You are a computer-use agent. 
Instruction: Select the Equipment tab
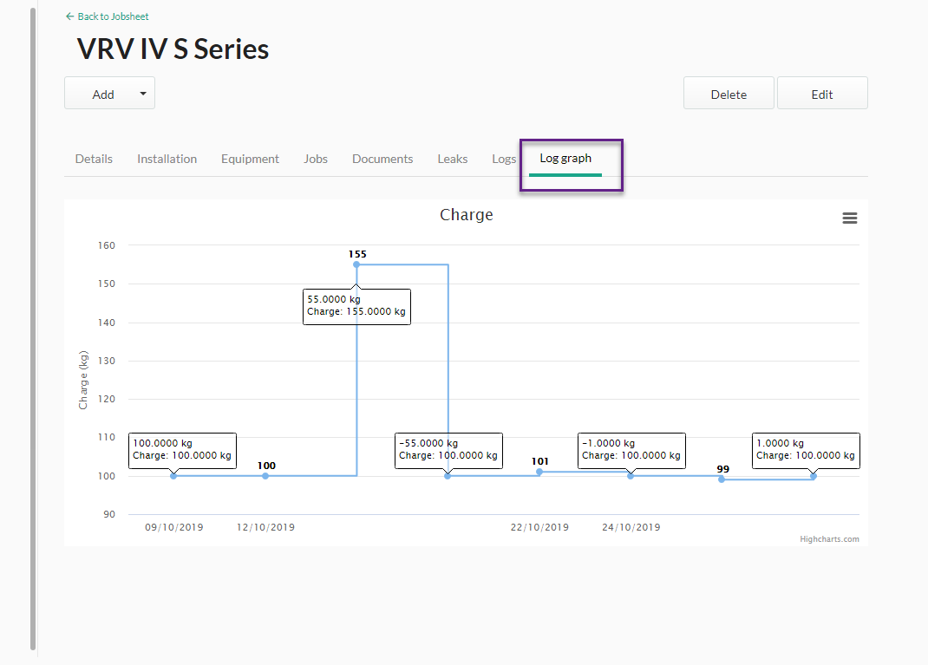(250, 159)
